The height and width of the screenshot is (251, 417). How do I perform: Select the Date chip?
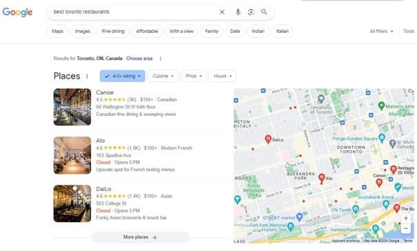pos(235,32)
